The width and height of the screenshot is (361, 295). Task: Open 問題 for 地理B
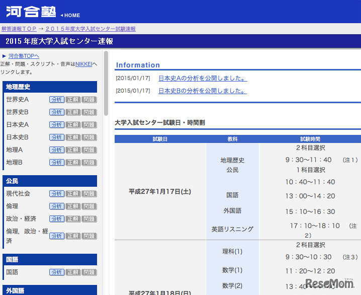point(89,163)
